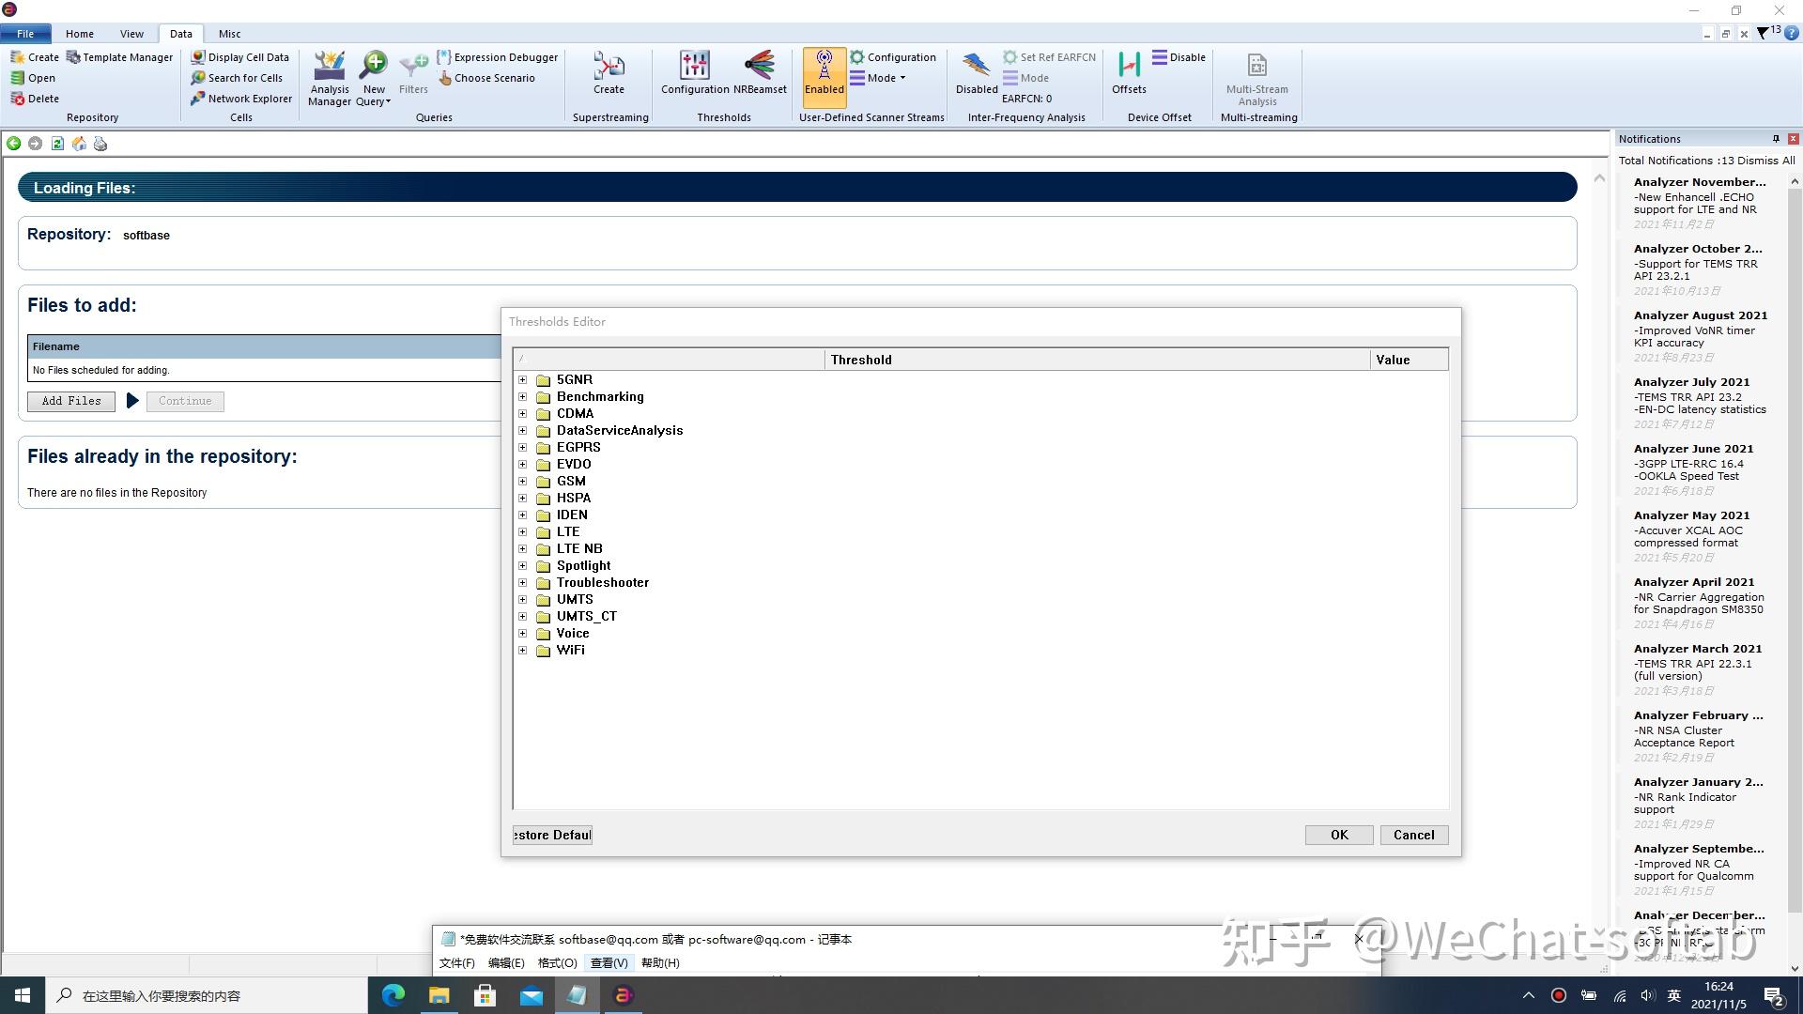
Task: Switch to the Home ribbon tab
Action: 80,34
